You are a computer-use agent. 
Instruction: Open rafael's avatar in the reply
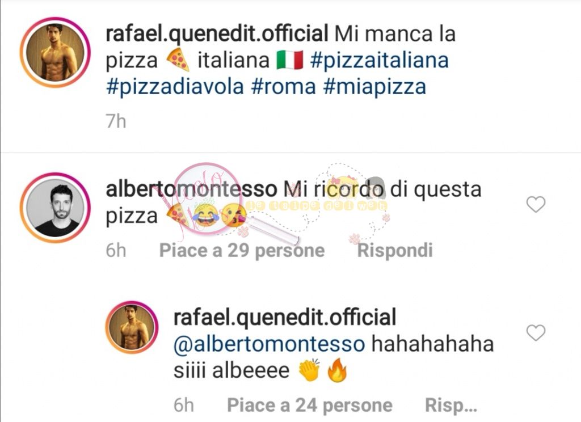(x=132, y=327)
